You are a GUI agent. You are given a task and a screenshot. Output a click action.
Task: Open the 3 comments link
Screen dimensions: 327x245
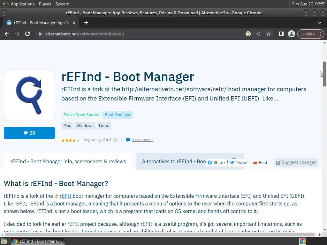click(x=143, y=140)
